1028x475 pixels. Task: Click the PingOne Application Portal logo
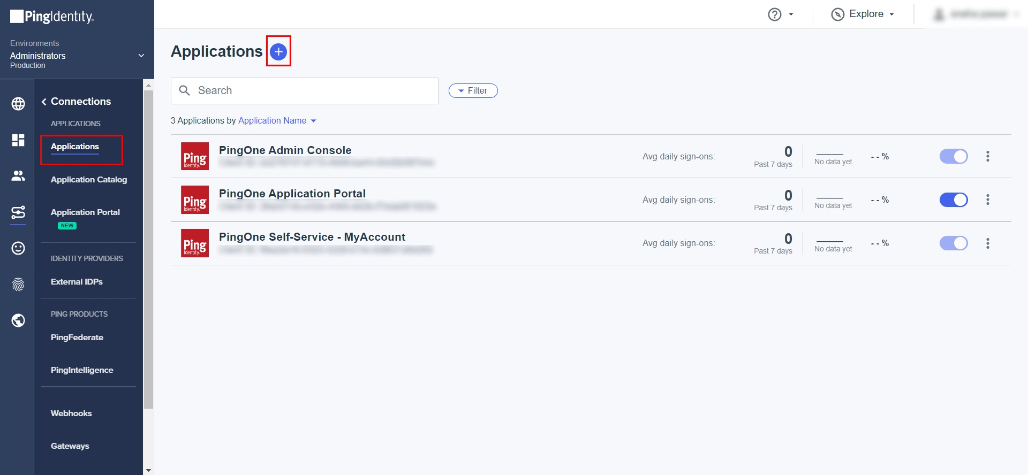click(195, 200)
